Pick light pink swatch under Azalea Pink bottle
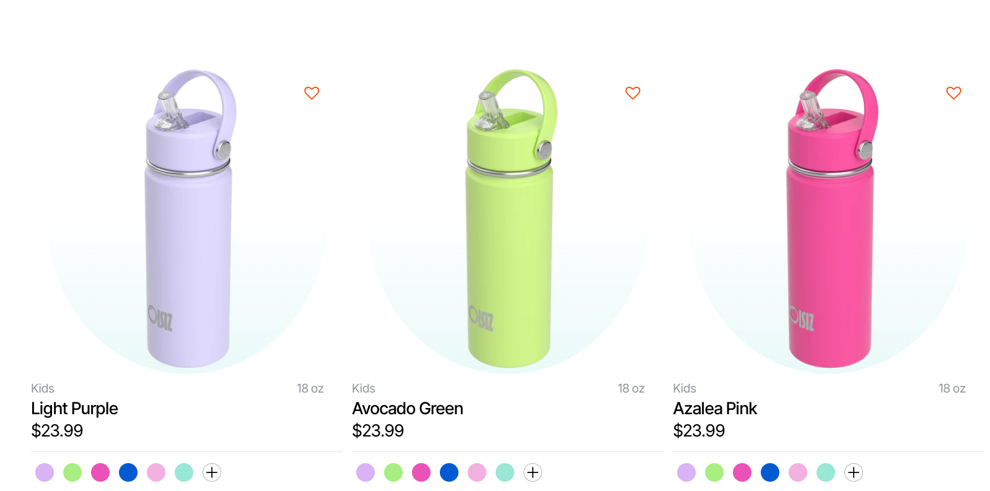 click(x=798, y=472)
